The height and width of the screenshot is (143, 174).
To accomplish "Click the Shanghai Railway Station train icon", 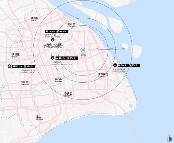I will pos(52,40).
